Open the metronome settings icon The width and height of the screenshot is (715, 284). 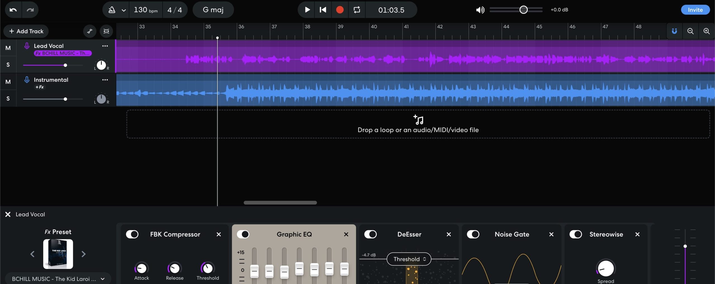[x=112, y=9]
